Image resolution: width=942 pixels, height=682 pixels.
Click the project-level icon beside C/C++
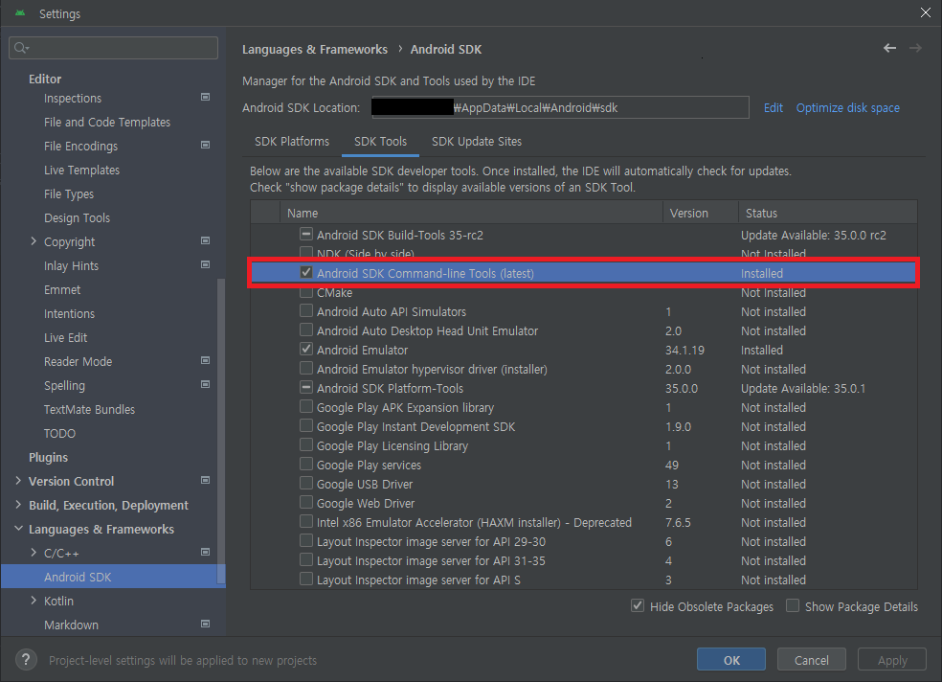click(x=206, y=552)
